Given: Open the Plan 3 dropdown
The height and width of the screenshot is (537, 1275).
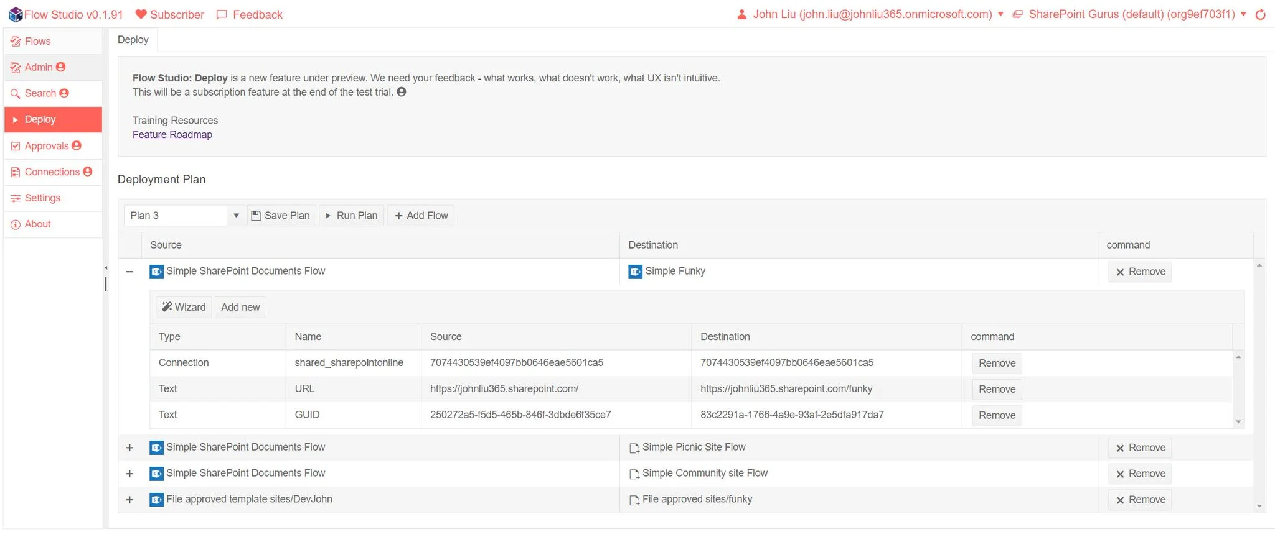Looking at the screenshot, I should click(x=236, y=216).
